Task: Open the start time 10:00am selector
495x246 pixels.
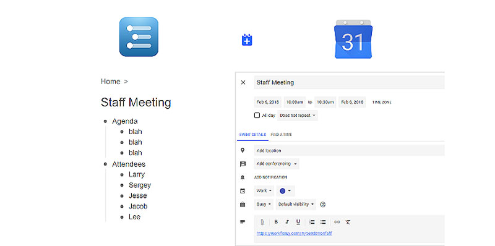Action: click(x=295, y=102)
